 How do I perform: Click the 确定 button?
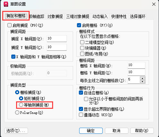[91, 131]
